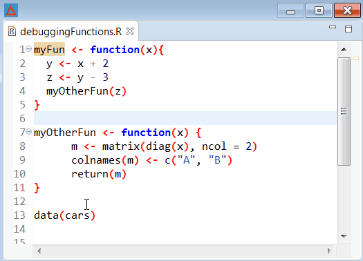This screenshot has height=261, width=363.
Task: Click the highlighted myFun identifier
Action: (x=49, y=50)
